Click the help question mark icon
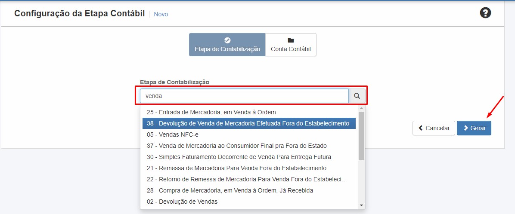The width and height of the screenshot is (515, 214). (485, 13)
